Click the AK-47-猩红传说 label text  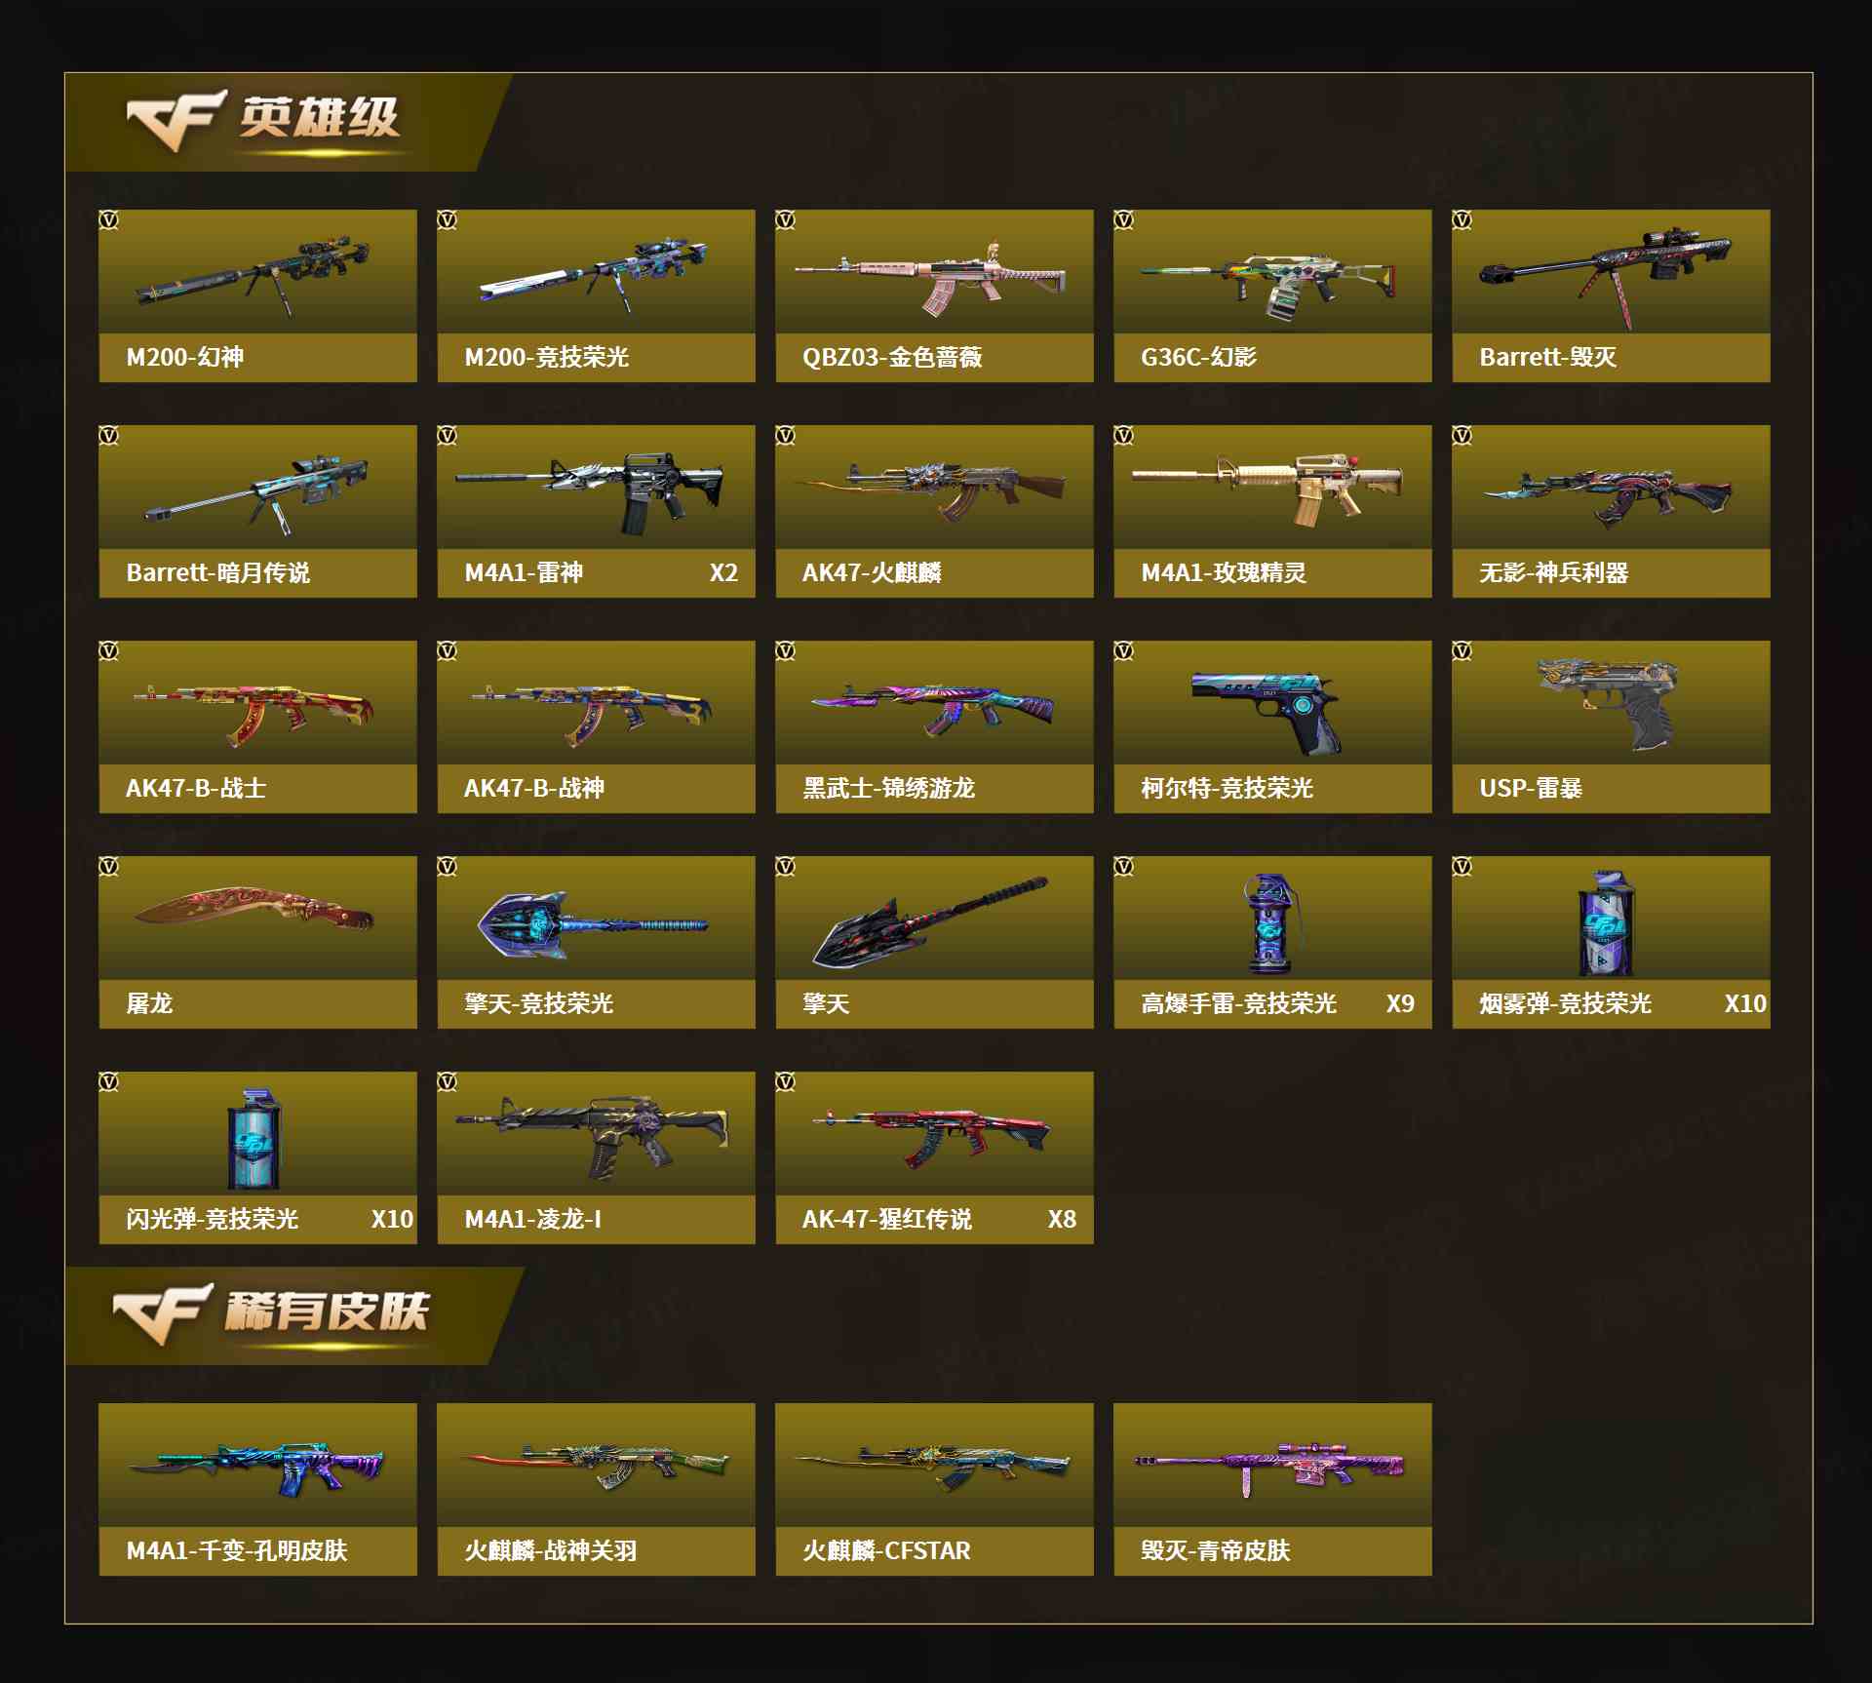coord(887,1219)
